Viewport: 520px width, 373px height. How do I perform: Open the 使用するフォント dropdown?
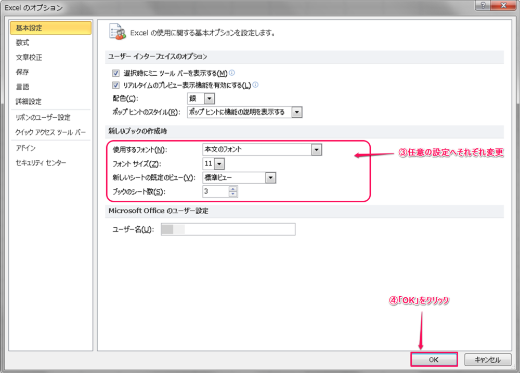click(x=316, y=149)
